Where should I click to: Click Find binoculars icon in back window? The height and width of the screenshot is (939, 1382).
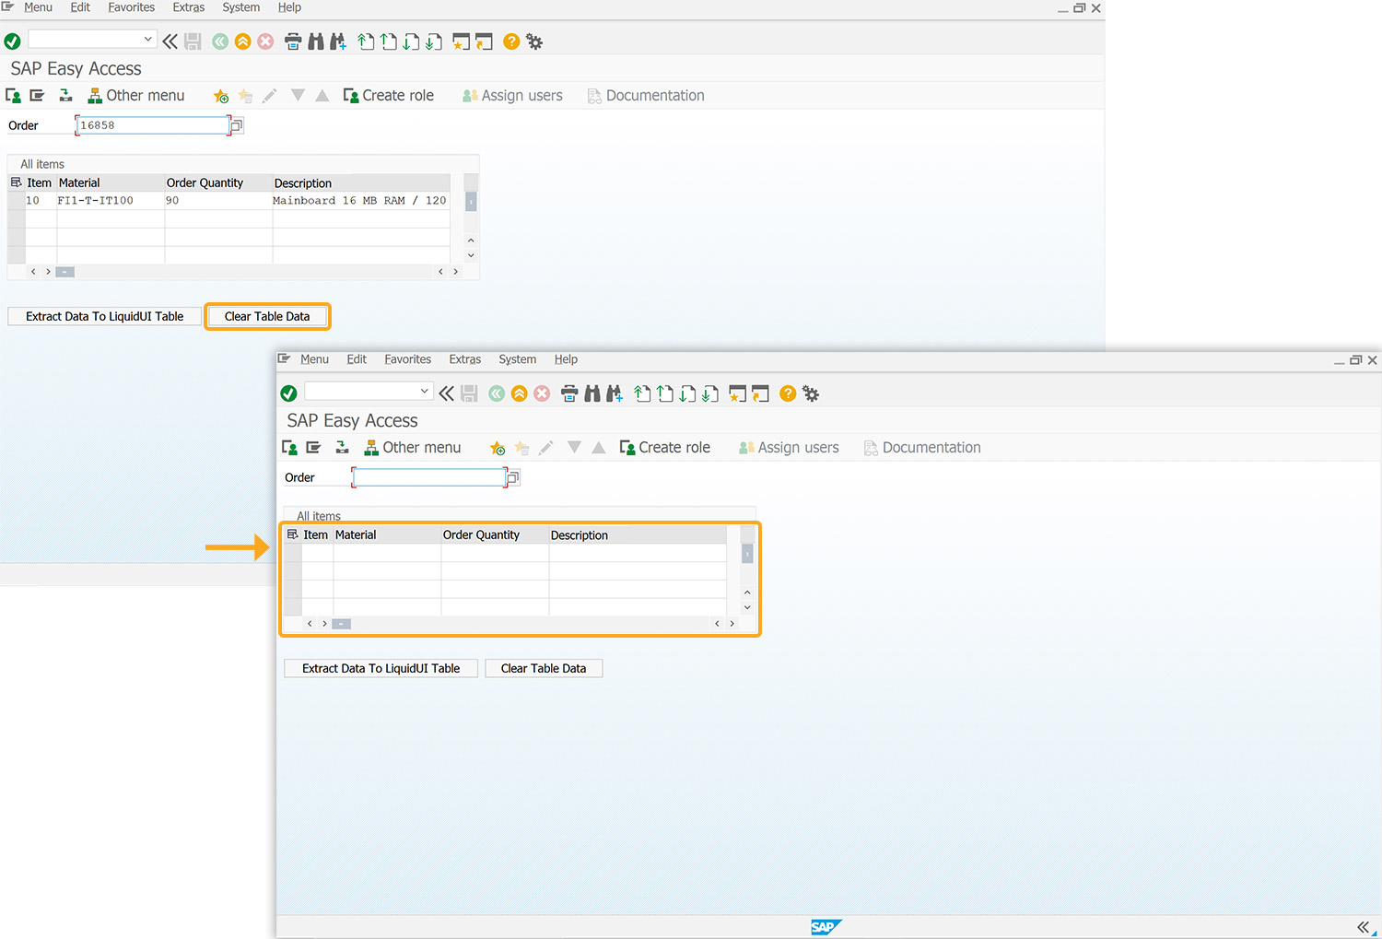(x=316, y=41)
